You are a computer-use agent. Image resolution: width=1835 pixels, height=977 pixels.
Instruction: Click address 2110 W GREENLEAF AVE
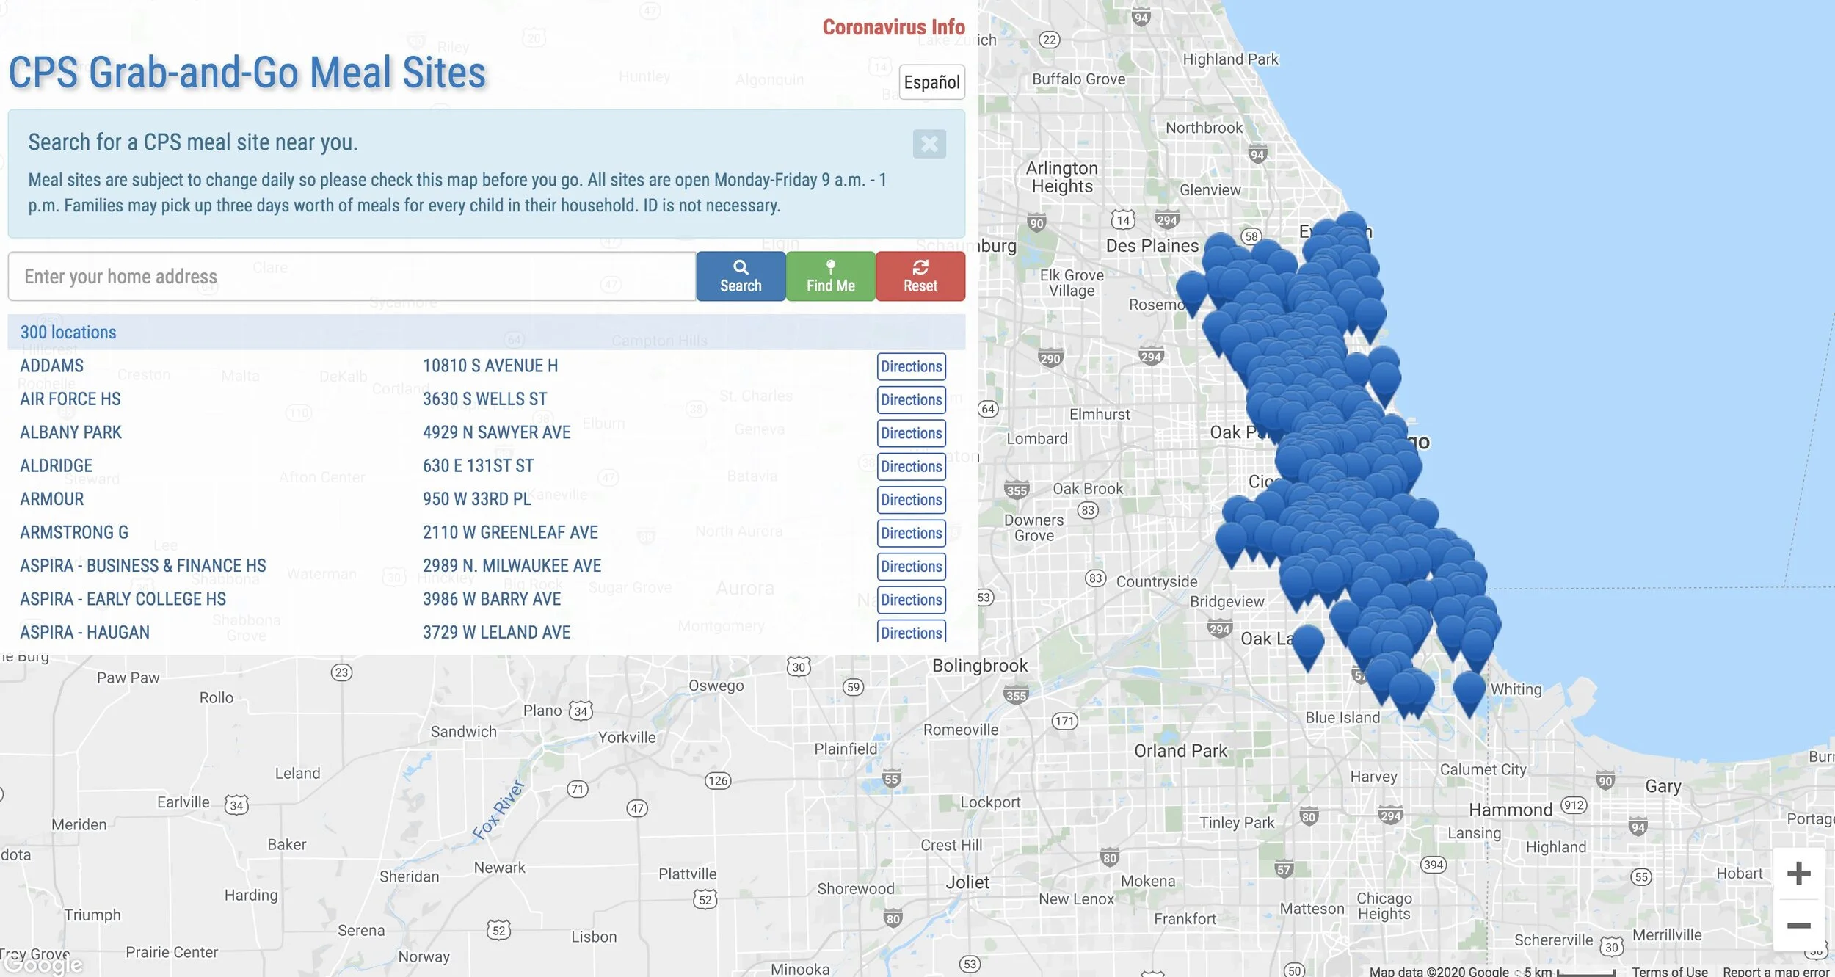tap(511, 532)
